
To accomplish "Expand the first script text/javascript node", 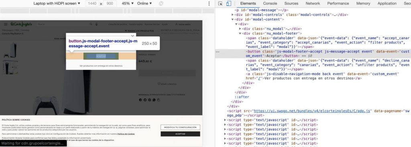I will pyautogui.click(x=225, y=120).
